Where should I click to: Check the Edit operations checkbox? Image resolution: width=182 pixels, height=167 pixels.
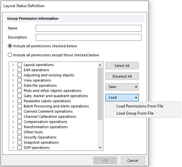point(19,70)
